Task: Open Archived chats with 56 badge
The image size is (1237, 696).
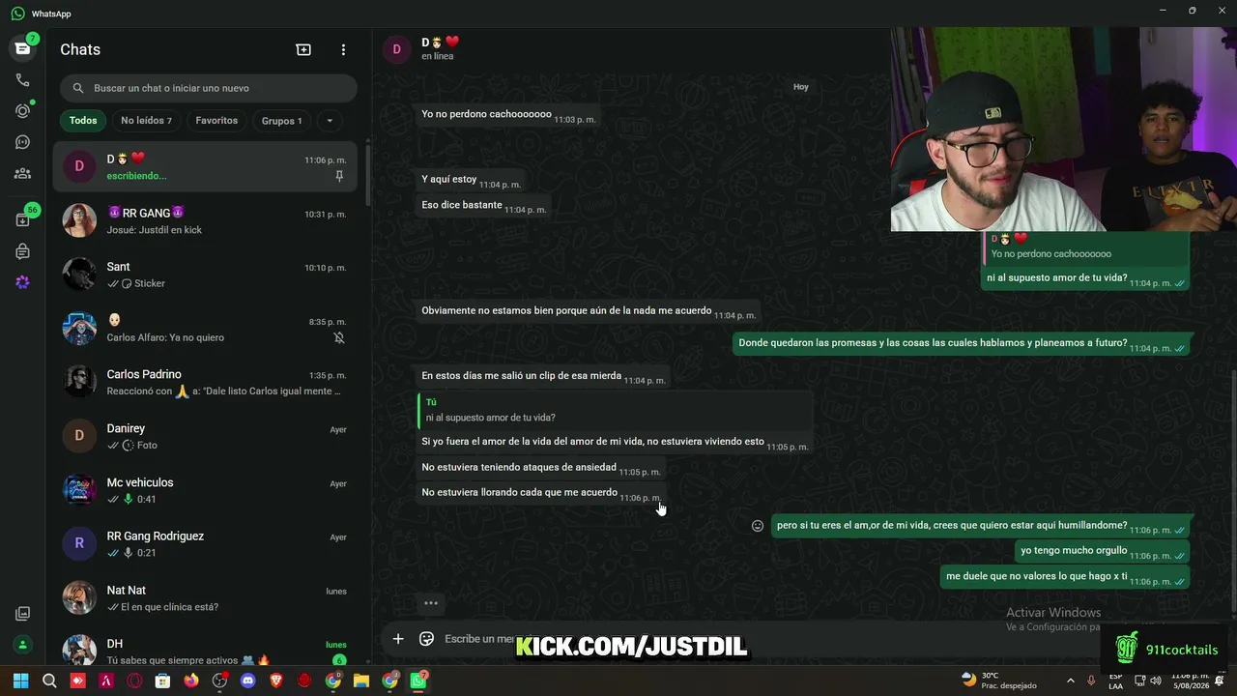Action: point(22,219)
